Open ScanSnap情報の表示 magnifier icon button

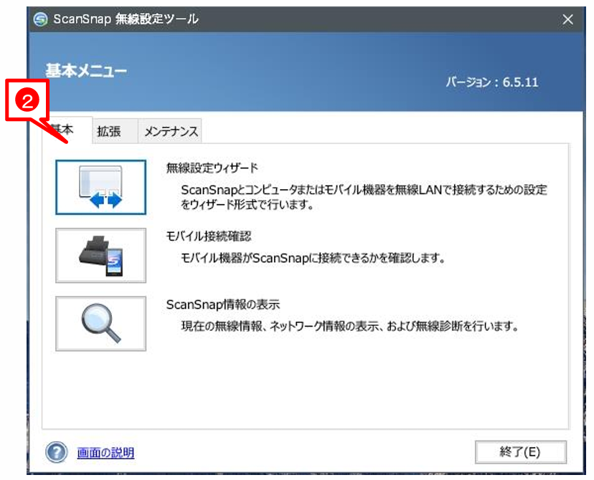(100, 324)
